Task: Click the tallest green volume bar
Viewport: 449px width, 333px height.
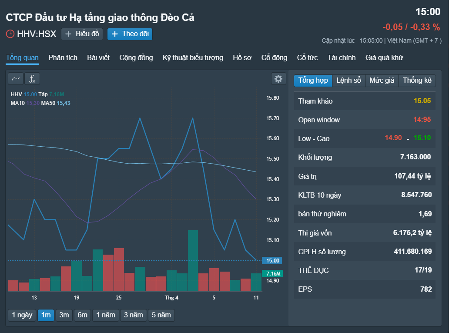Action: click(193, 261)
